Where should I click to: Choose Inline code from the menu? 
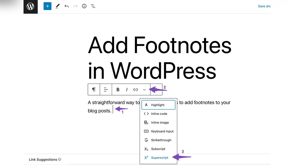coord(158,114)
